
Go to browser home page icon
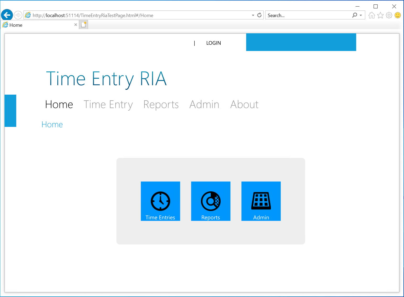(x=372, y=15)
